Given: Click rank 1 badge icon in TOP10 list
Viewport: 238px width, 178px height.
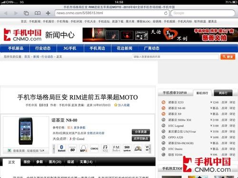Looking at the screenshot, I should tap(163, 103).
